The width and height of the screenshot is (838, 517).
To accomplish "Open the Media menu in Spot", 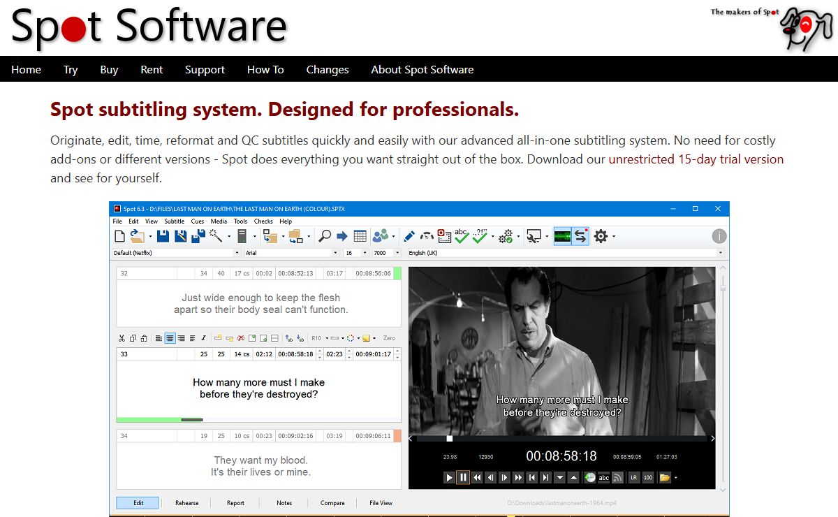I will point(219,221).
